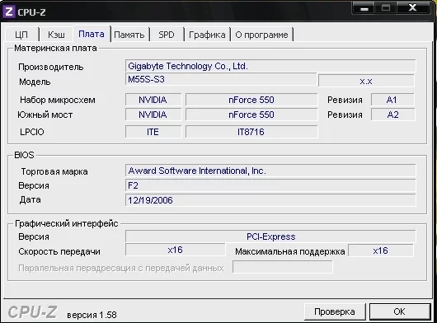437x323 pixels.
Task: Click the Проверка button
Action: tap(335, 311)
